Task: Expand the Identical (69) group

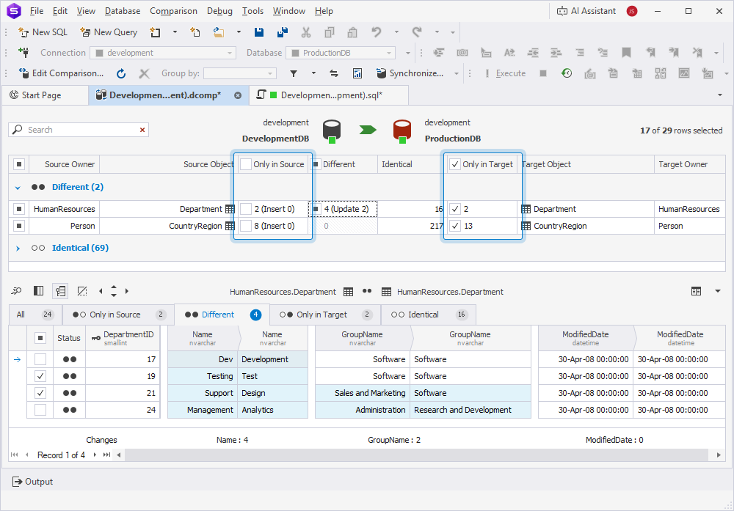Action: 18,249
